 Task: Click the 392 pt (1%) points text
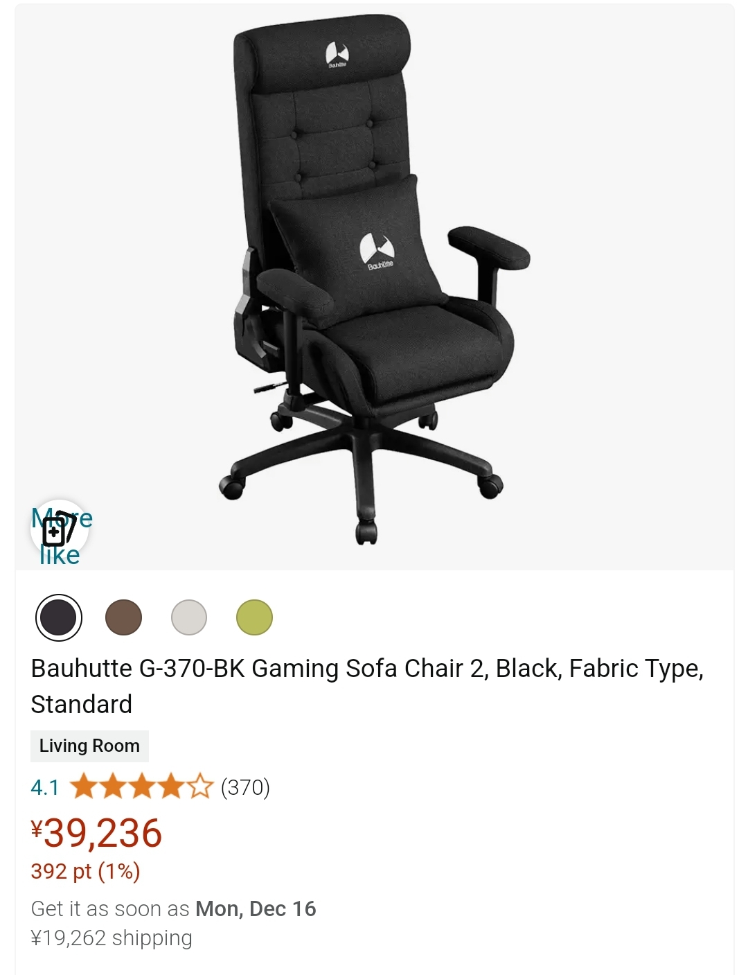(x=85, y=871)
